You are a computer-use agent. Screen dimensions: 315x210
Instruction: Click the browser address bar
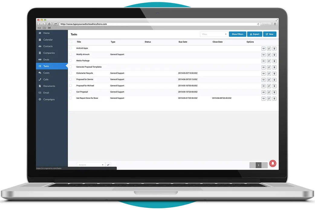(157, 24)
